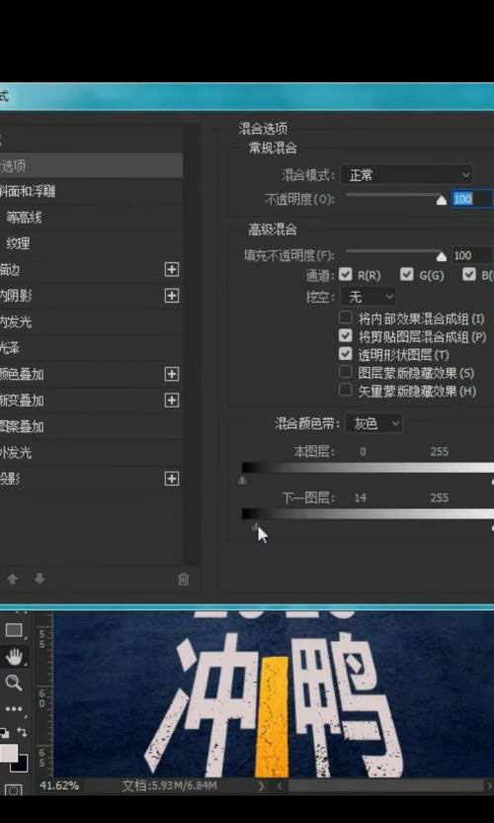Move effect down with arrow icon
494x823 pixels.
pos(40,579)
